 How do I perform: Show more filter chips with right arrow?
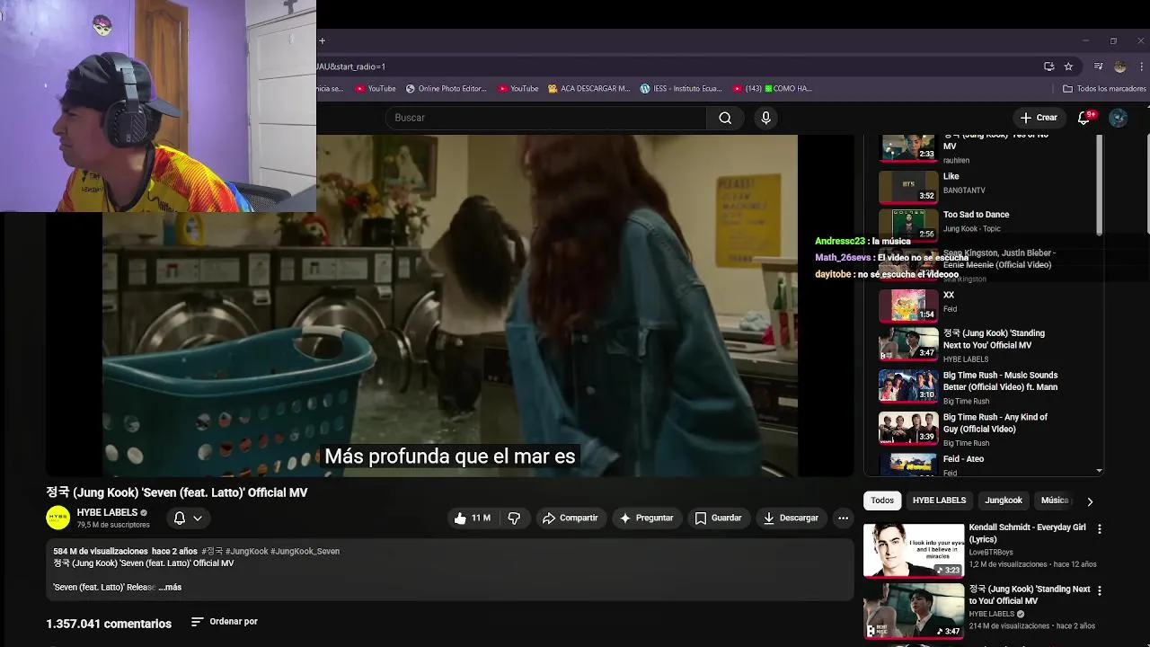[1090, 501]
